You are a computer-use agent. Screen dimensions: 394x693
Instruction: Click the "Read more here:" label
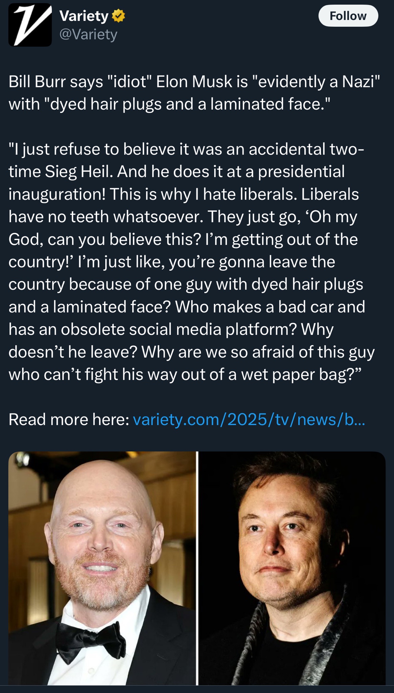pos(69,420)
